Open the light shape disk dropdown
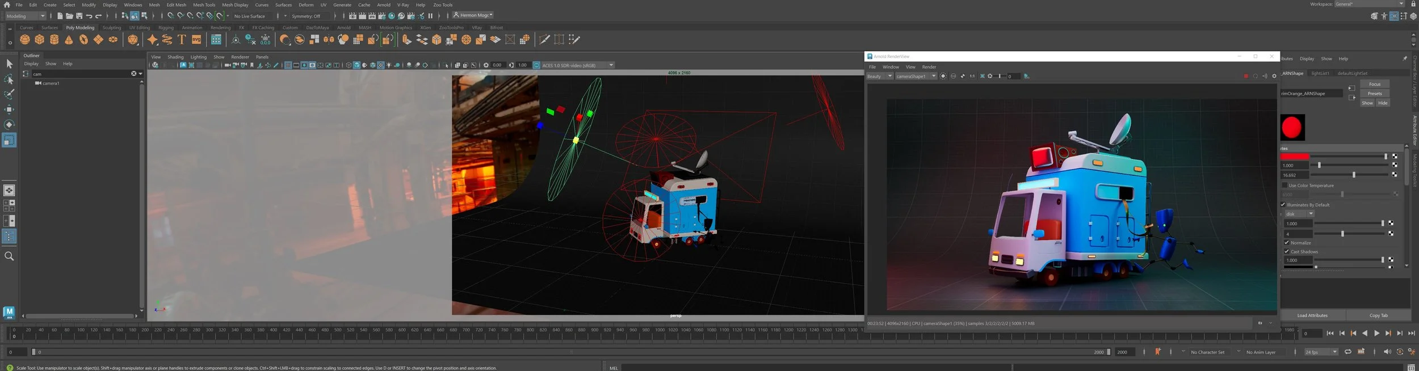Screen dimensions: 1419x371 point(1299,214)
